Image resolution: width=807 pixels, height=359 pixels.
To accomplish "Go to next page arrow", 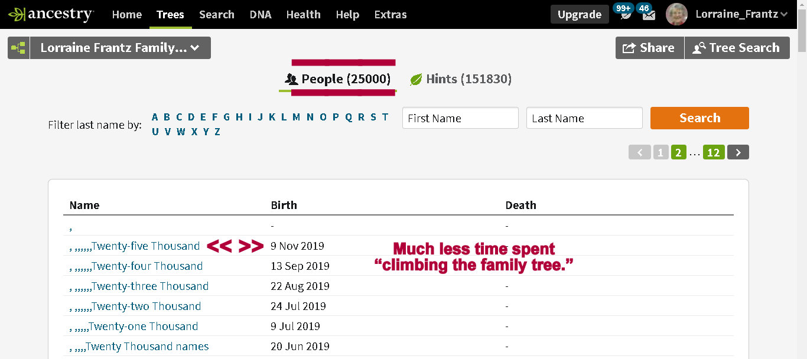I will [738, 152].
